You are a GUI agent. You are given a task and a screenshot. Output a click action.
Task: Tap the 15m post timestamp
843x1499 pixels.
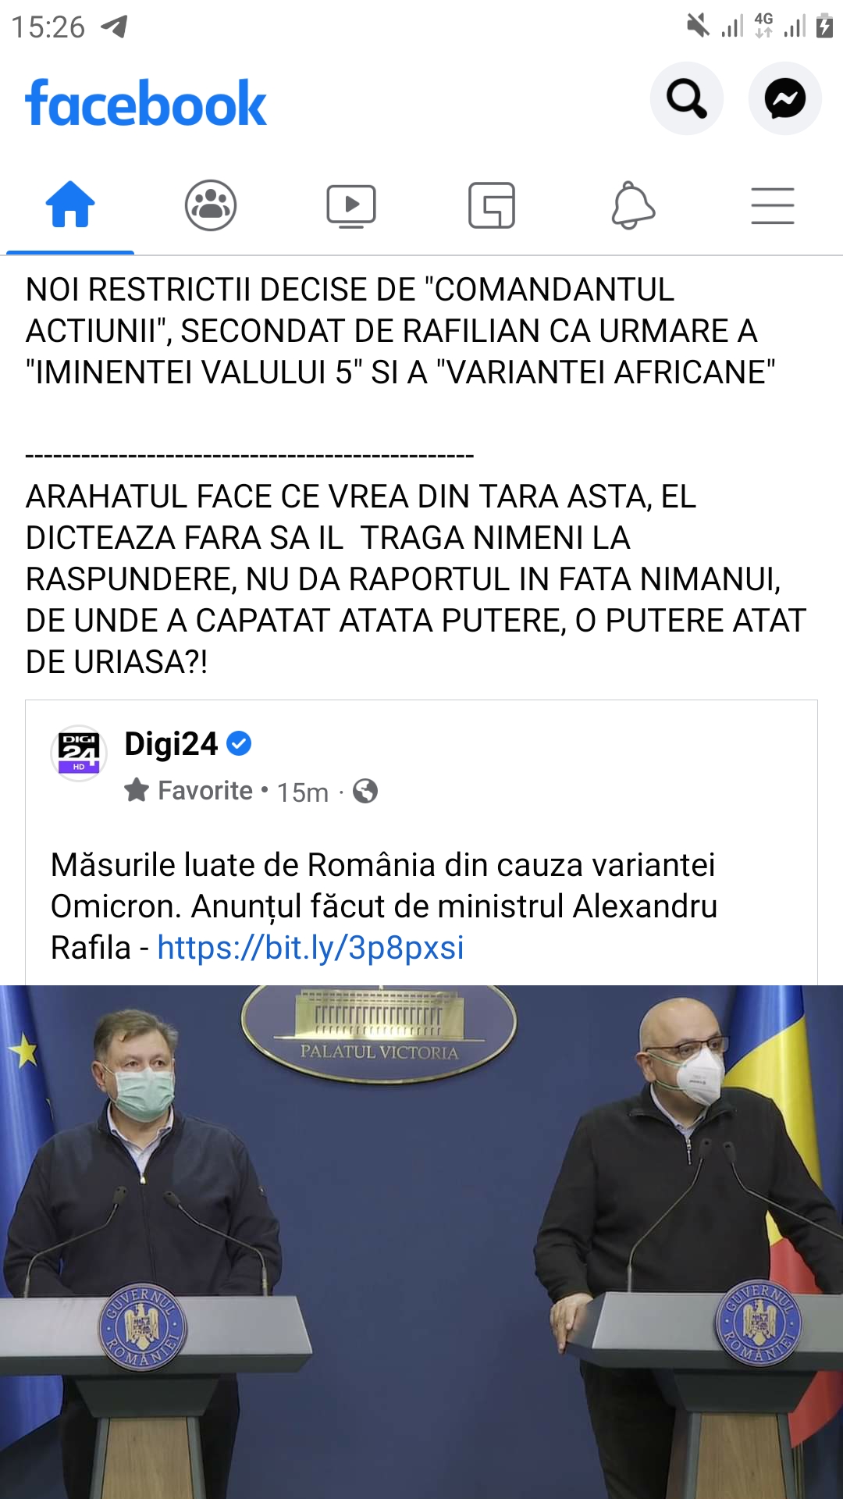(x=303, y=792)
